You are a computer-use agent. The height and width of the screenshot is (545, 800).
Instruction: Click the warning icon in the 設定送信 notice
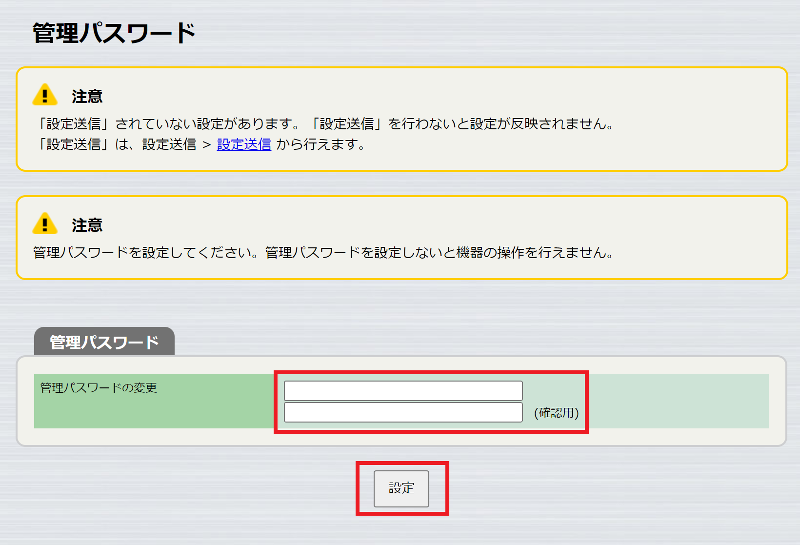click(x=45, y=95)
